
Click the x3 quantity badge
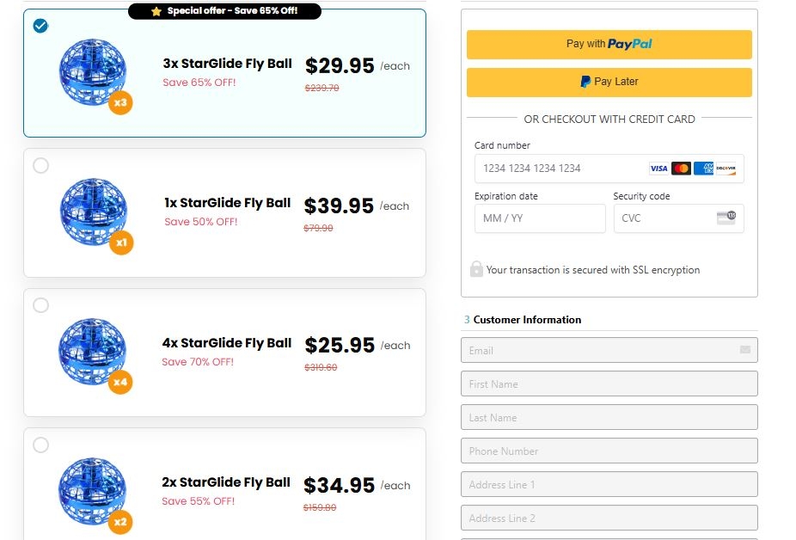click(x=120, y=103)
